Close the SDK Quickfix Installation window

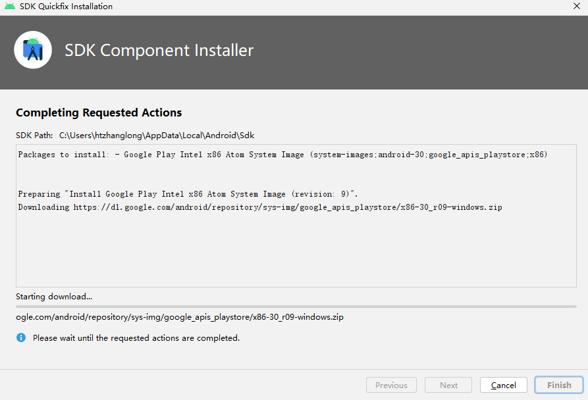(x=577, y=6)
